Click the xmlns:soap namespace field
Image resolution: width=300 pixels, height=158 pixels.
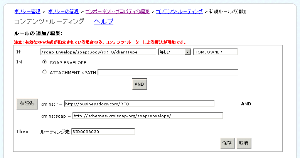[x=148, y=116]
